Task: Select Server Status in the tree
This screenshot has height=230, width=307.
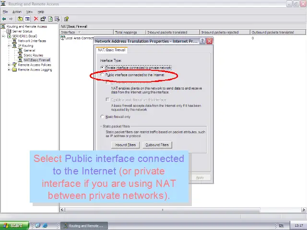Action: 22,31
